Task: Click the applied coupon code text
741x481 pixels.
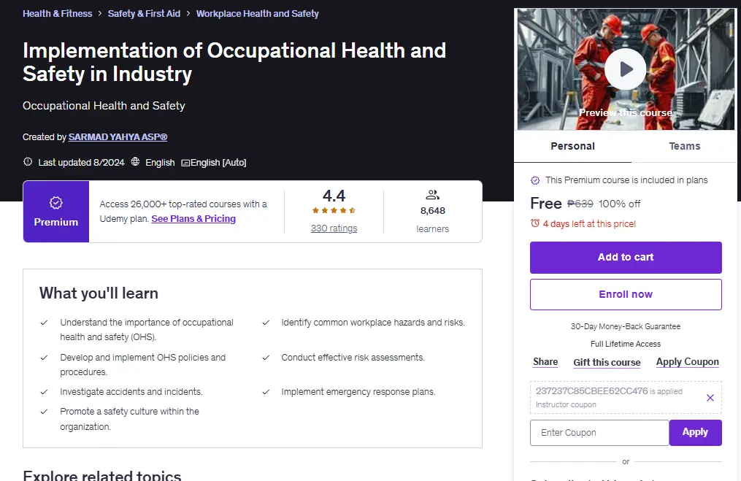Action: point(591,390)
